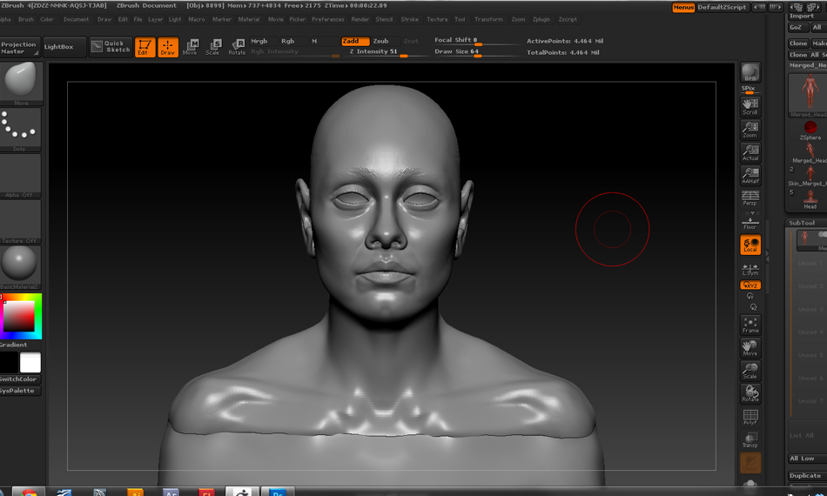The image size is (827, 496).
Task: Click the SwitchColor button
Action: pyautogui.click(x=19, y=379)
